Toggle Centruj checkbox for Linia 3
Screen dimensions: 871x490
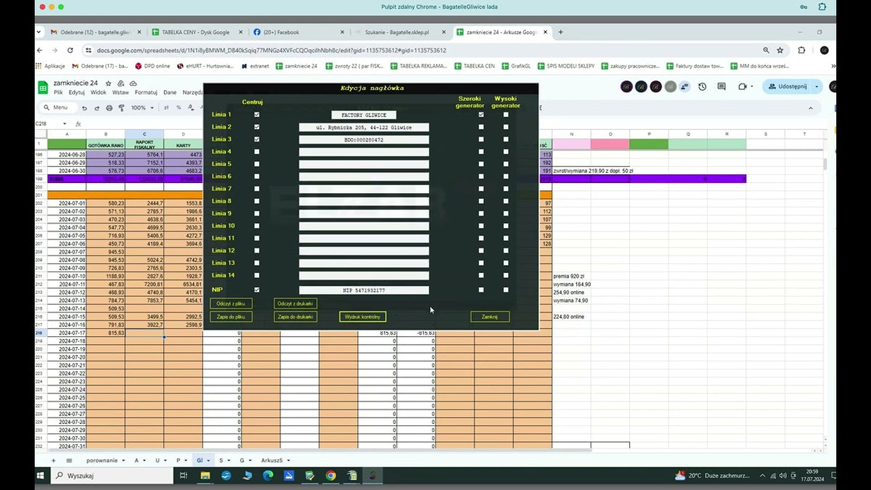pyautogui.click(x=257, y=139)
